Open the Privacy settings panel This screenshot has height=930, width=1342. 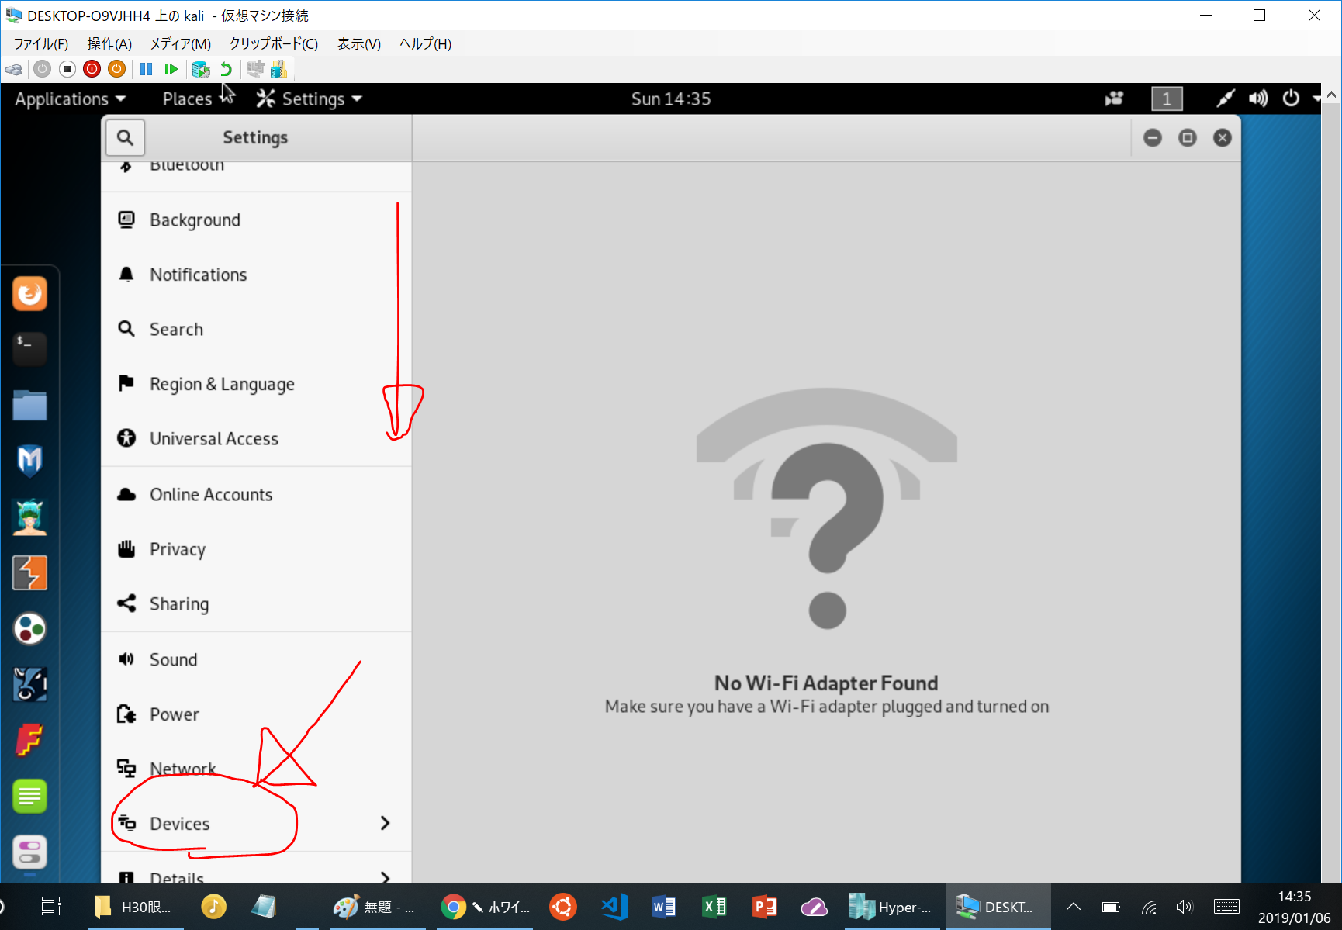click(178, 549)
